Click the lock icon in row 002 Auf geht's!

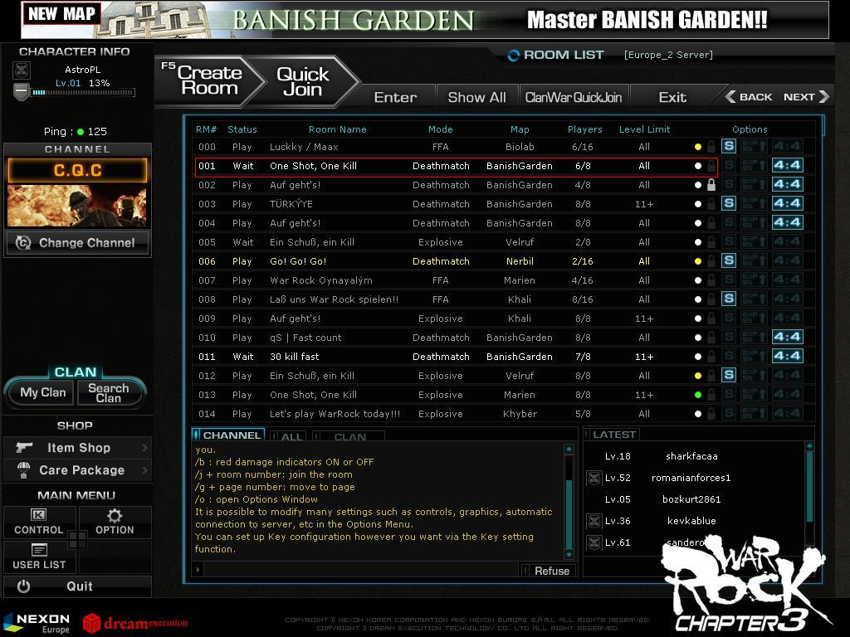coord(711,185)
